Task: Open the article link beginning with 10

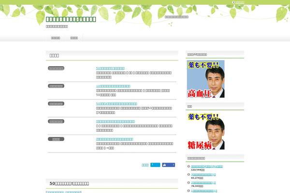Action: coord(113,86)
